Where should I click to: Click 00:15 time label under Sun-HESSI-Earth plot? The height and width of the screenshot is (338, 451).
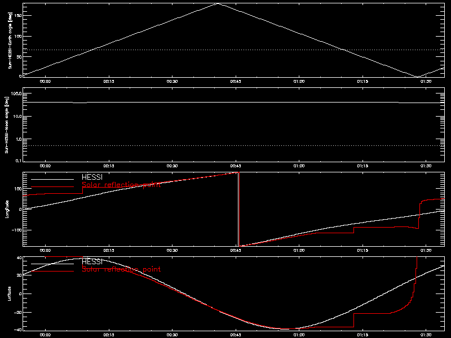[x=109, y=81]
